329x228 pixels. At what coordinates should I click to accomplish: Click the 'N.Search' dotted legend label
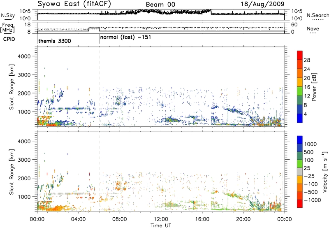(x=317, y=15)
